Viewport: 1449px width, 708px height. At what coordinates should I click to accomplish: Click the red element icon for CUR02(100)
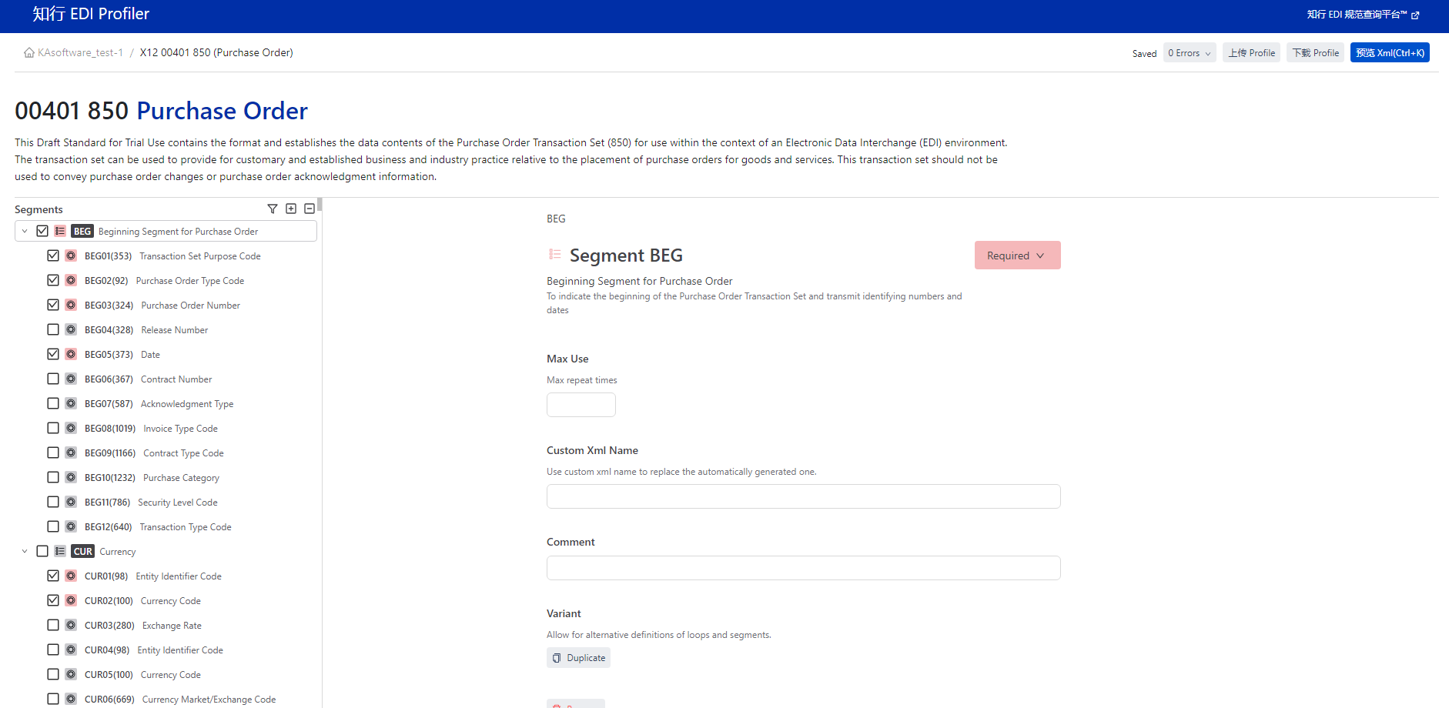click(x=71, y=600)
